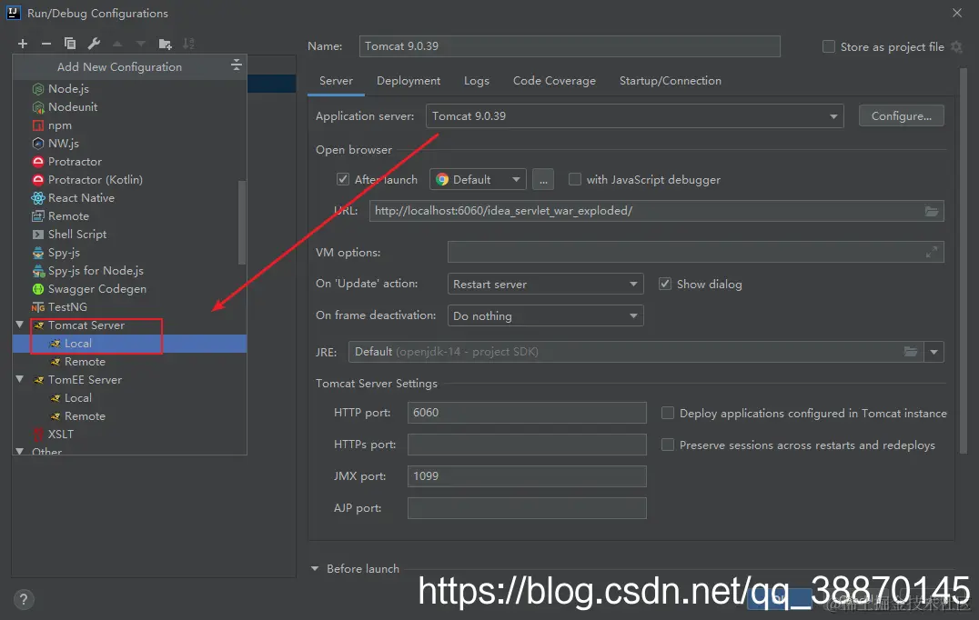Screen dimensions: 979x620
Task: Collapse the Other tree node
Action: point(19,450)
